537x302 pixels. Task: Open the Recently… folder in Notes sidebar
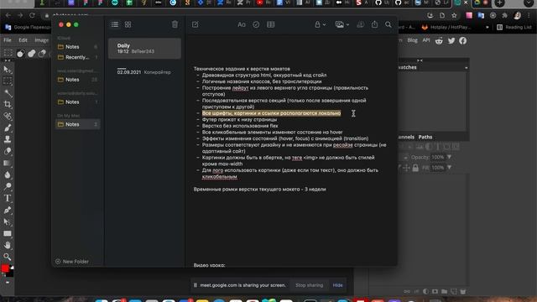[78, 57]
